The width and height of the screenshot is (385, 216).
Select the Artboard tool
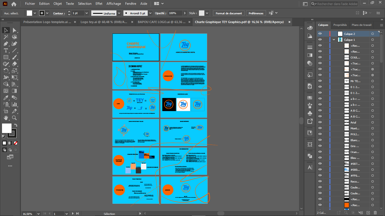pyautogui.click(x=6, y=111)
